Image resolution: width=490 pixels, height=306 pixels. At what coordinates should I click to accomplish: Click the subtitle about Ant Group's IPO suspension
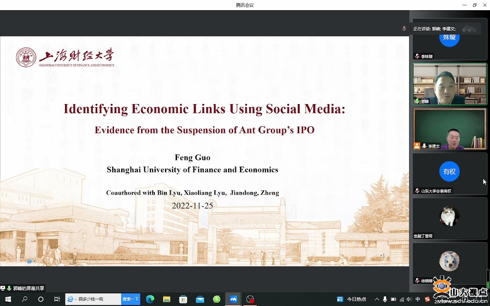[205, 130]
